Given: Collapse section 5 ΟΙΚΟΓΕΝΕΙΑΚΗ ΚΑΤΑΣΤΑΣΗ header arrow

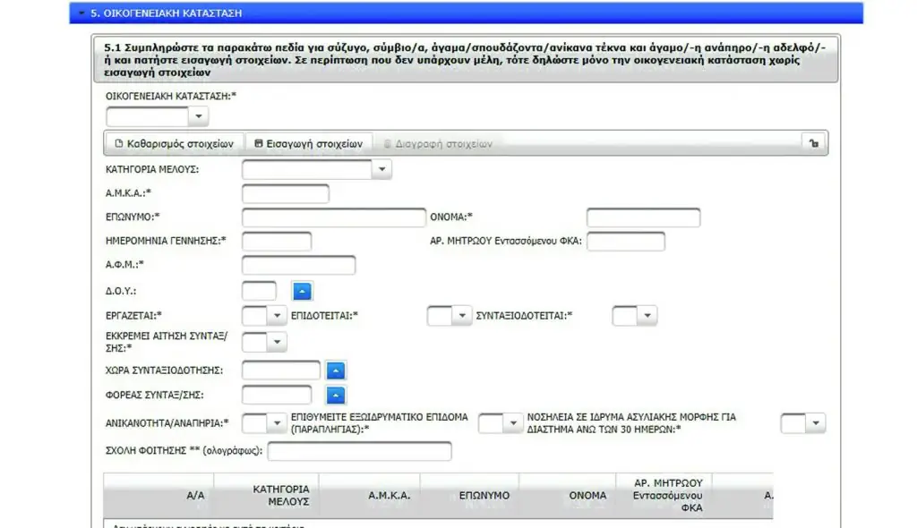Looking at the screenshot, I should point(81,13).
